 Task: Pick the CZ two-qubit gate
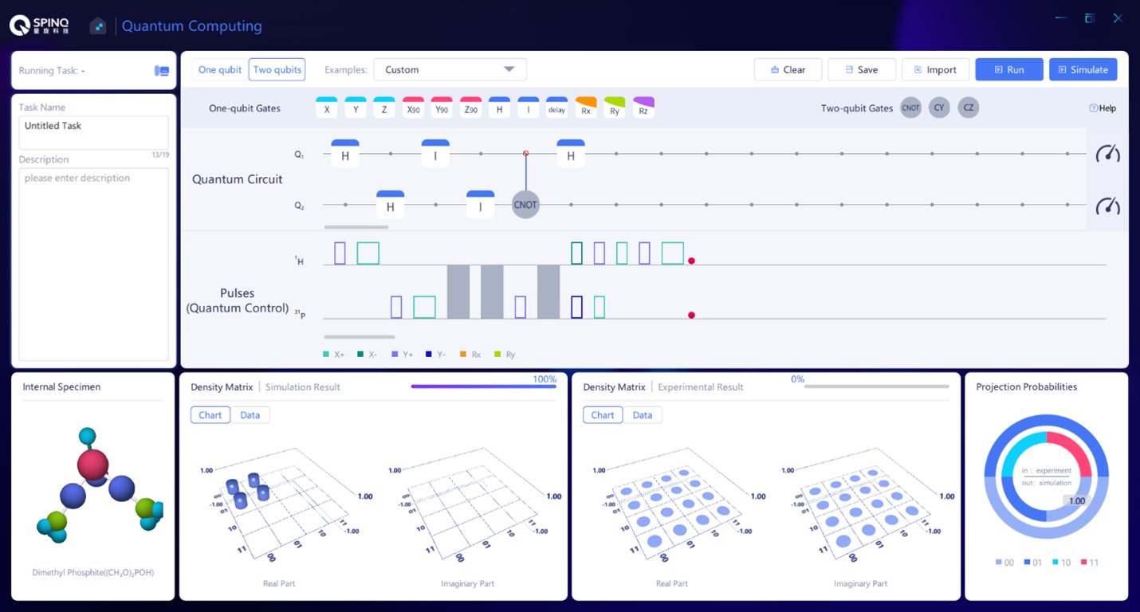968,108
